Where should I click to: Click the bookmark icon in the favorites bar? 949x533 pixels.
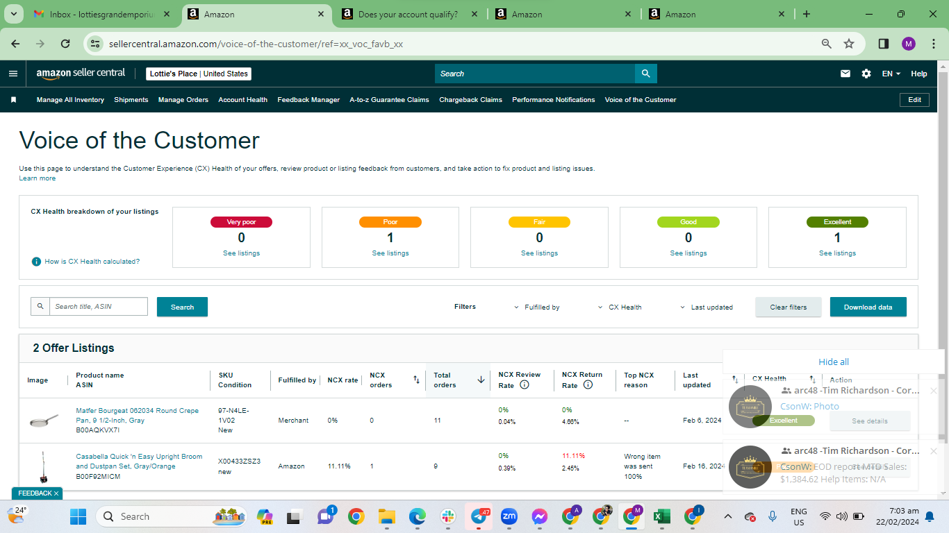pos(13,100)
